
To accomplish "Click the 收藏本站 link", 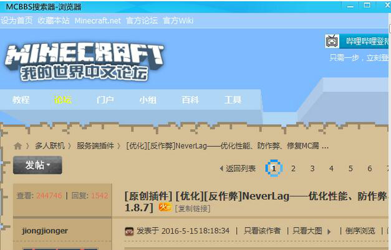I will [54, 21].
